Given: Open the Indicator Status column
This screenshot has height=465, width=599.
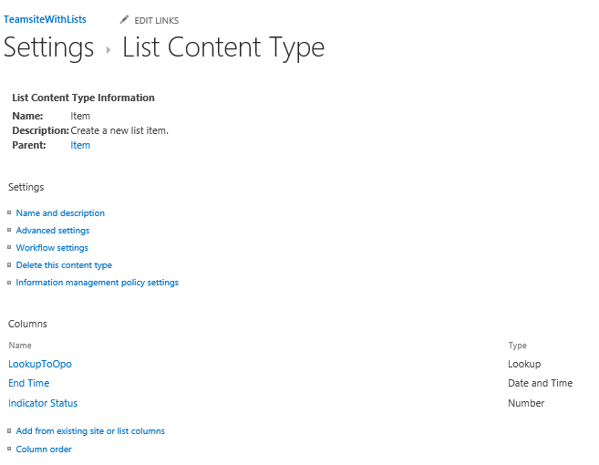Looking at the screenshot, I should click(43, 403).
